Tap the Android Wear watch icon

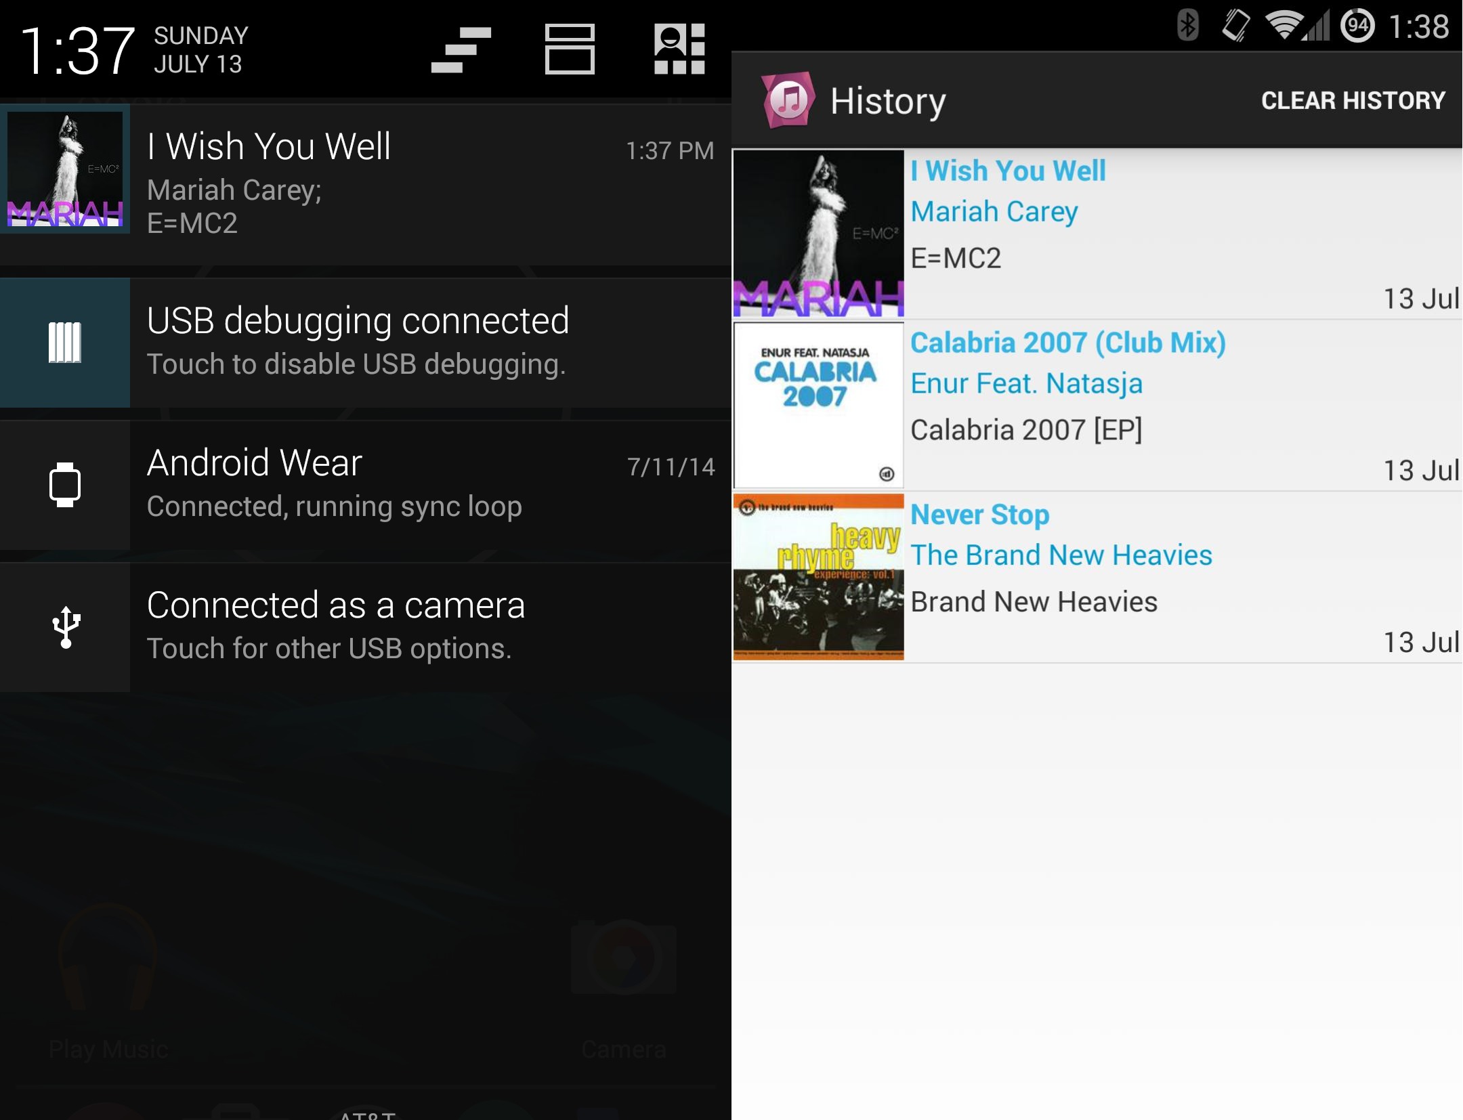coord(65,485)
